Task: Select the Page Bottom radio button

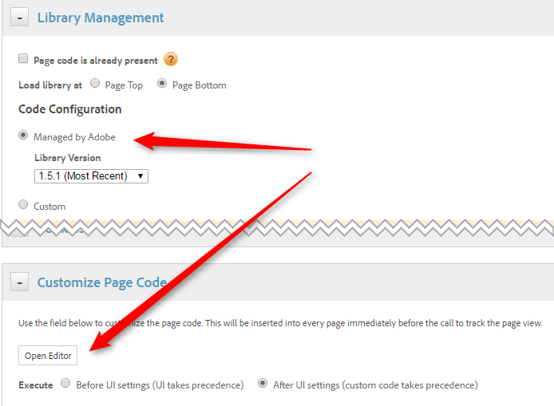Action: pos(162,84)
